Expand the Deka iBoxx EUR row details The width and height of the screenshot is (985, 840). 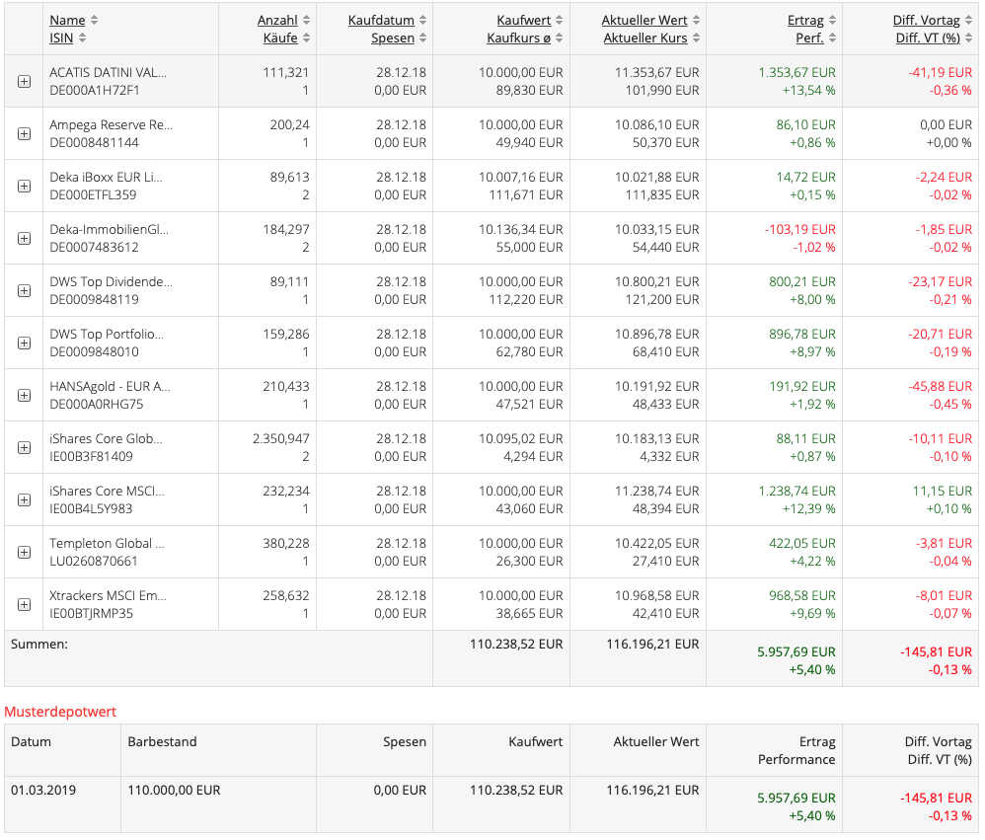click(24, 187)
